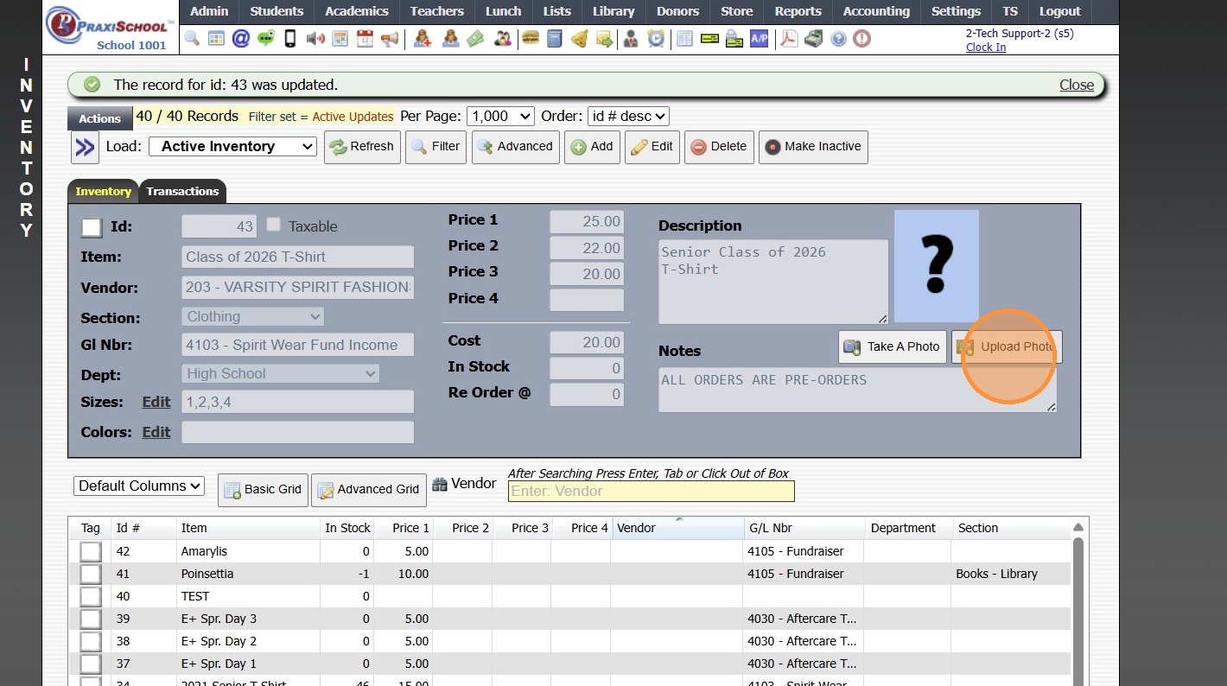This screenshot has width=1227, height=686.
Task: Click the Advanced Grid button
Action: (x=370, y=489)
